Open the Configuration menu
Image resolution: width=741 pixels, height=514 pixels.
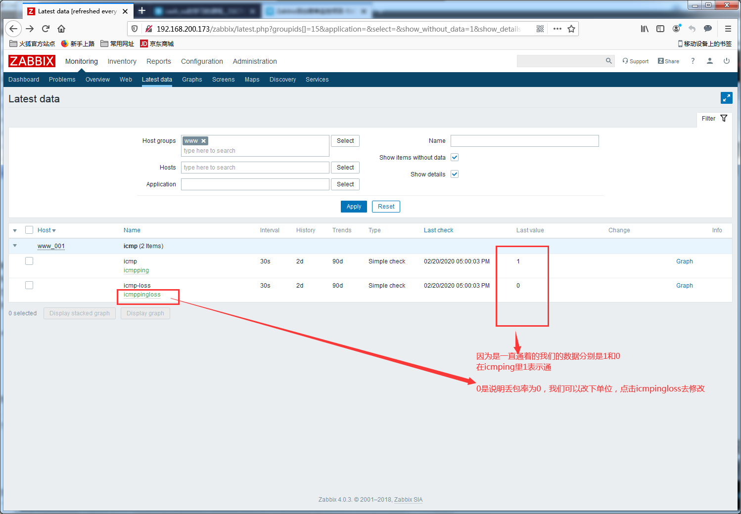pyautogui.click(x=202, y=61)
